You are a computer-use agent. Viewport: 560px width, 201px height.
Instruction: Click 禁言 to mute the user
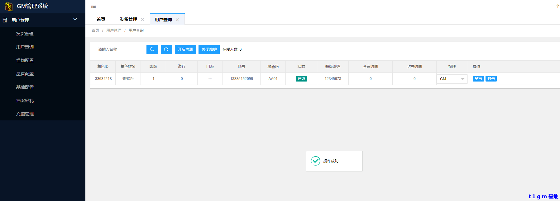pos(478,79)
